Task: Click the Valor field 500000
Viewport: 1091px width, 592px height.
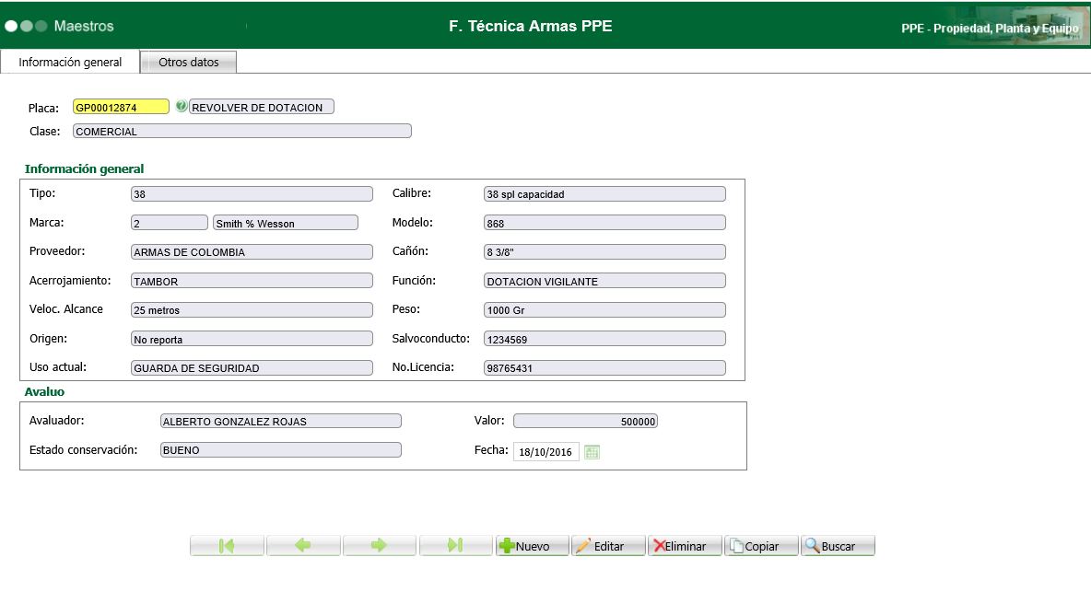Action: [585, 421]
